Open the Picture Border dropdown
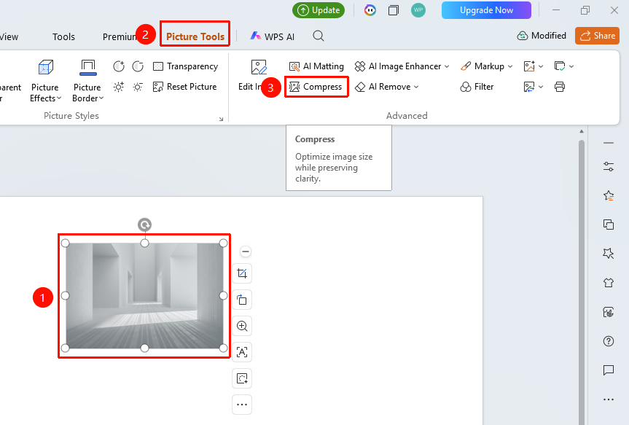Image resolution: width=629 pixels, height=425 pixels. click(x=88, y=81)
